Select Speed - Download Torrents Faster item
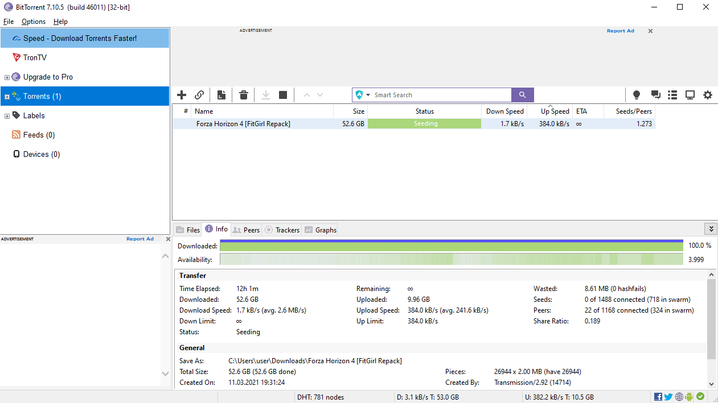 85,38
